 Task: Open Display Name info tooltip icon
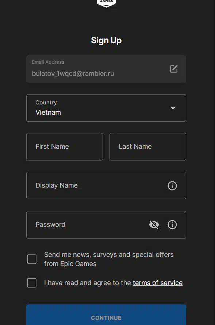pos(172,186)
